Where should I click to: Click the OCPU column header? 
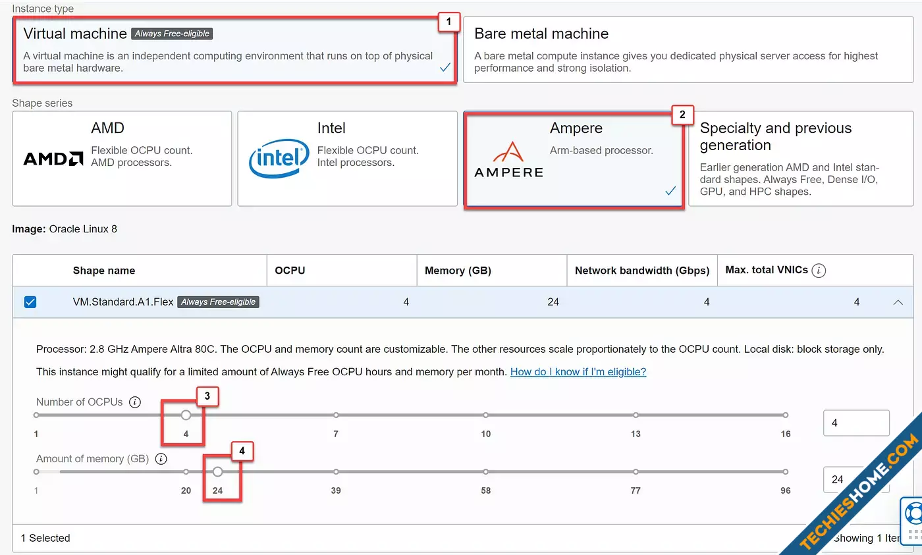290,271
